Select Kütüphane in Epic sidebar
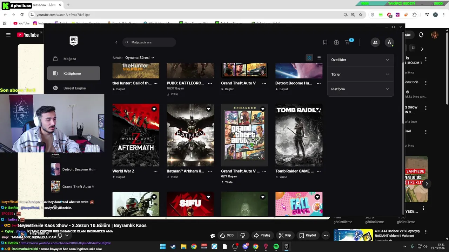 click(x=74, y=73)
